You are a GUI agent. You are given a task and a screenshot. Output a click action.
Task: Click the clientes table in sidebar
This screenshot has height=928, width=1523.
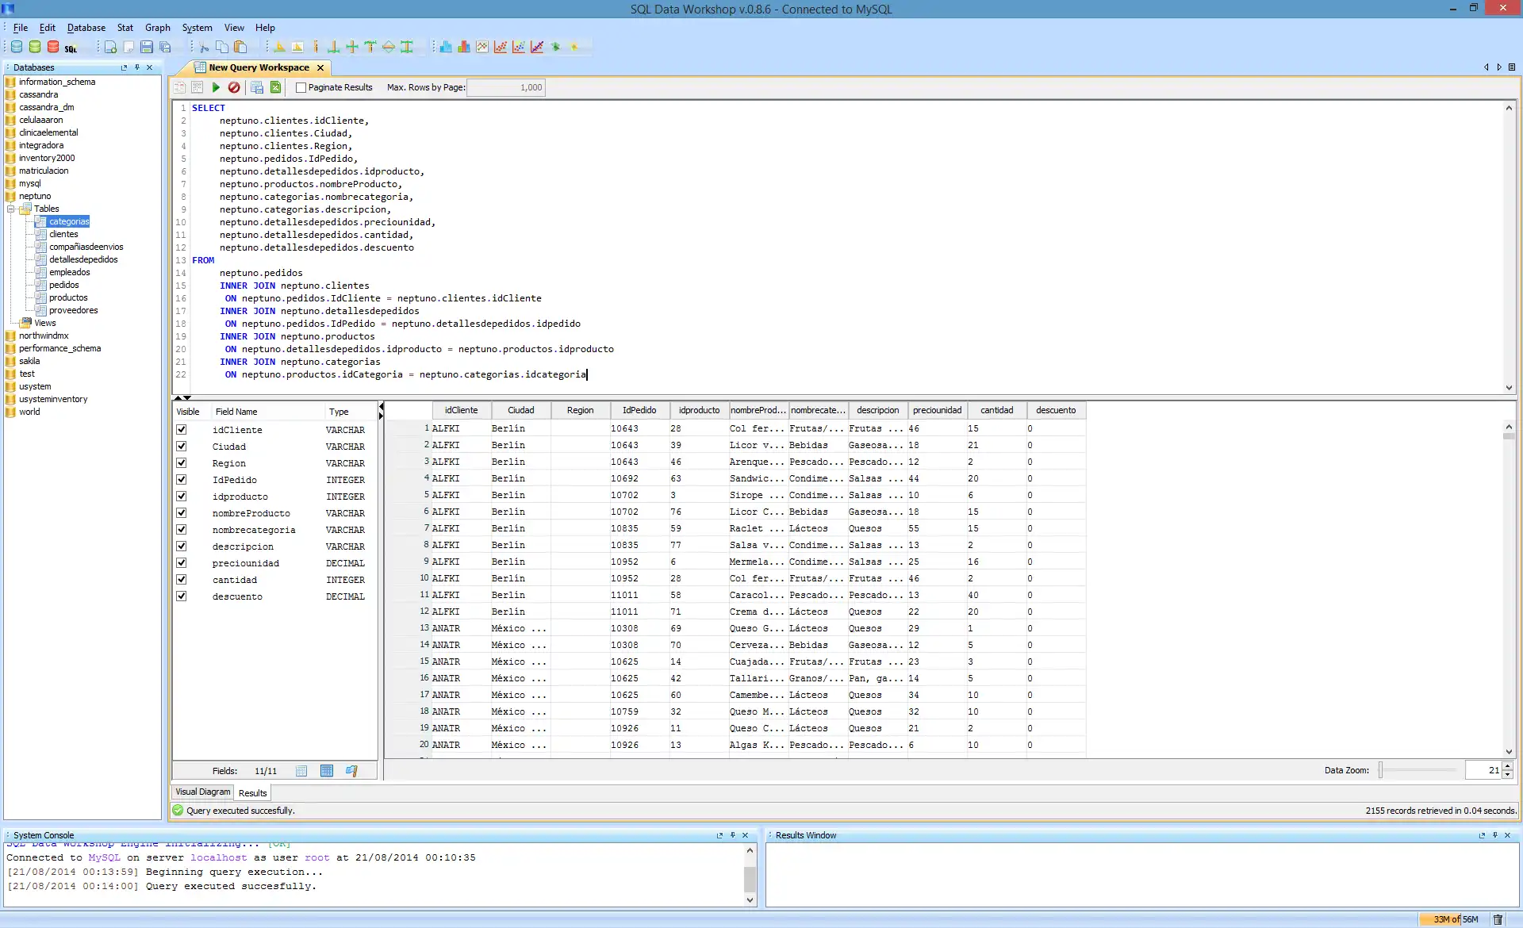63,234
